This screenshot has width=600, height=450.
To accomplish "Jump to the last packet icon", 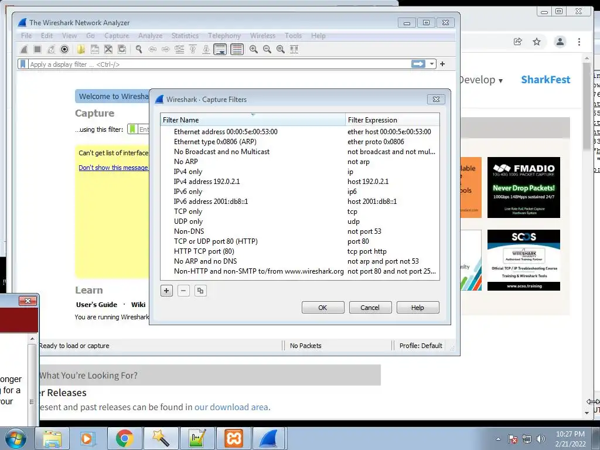I will tap(206, 49).
